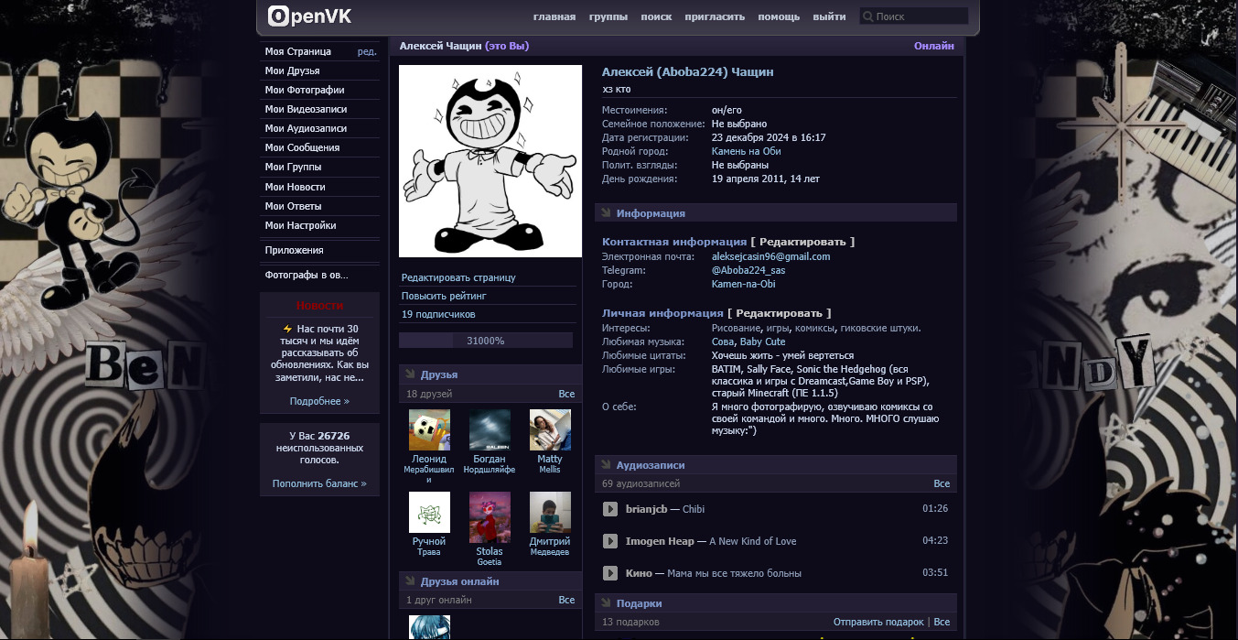The image size is (1238, 640).
Task: Open Богдан's friend avatar
Action: 490,429
